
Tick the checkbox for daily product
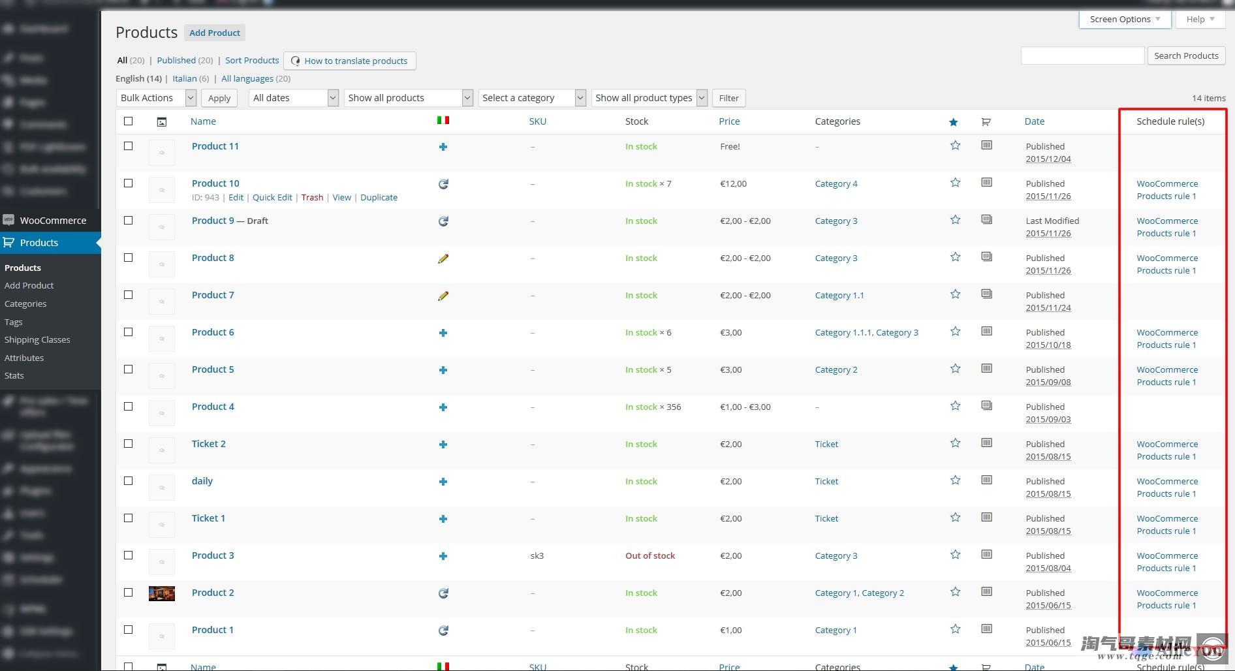tap(129, 480)
